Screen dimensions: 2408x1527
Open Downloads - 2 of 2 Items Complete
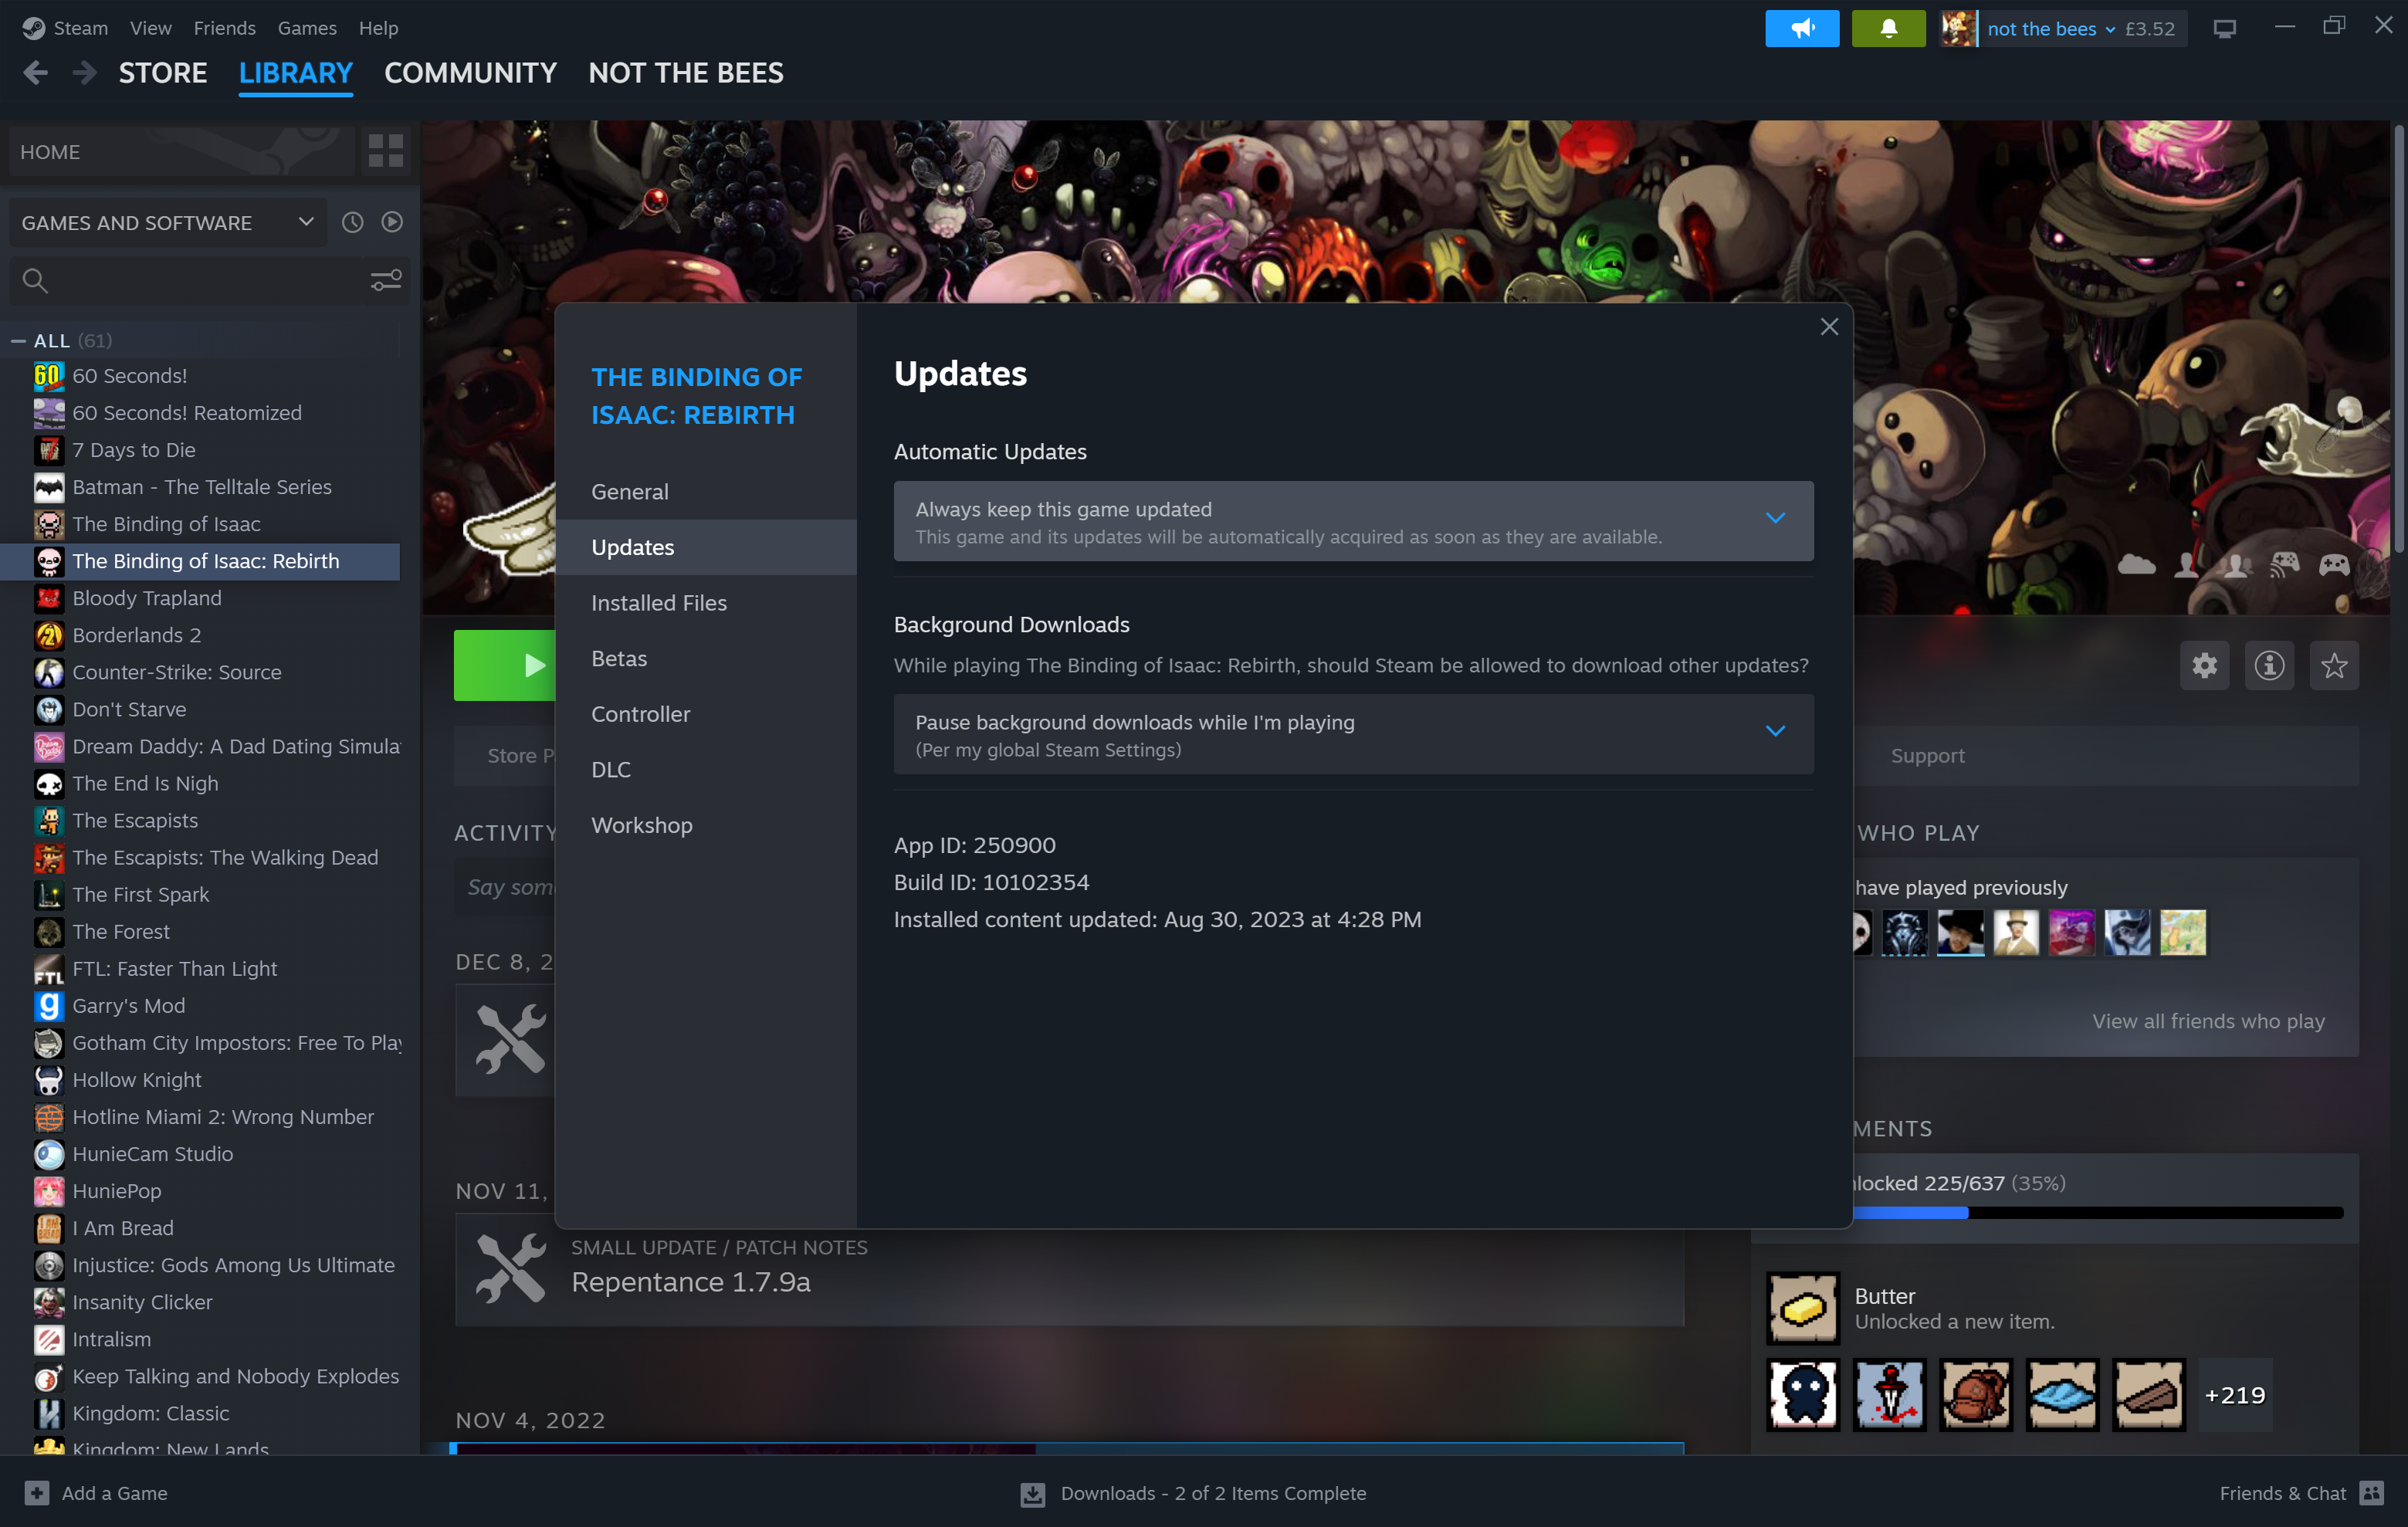click(x=1213, y=1493)
